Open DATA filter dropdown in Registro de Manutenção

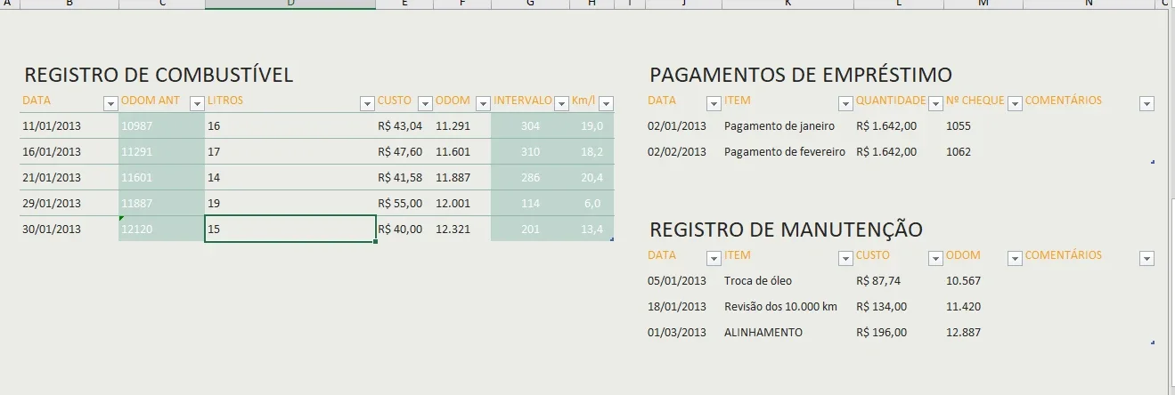[714, 259]
